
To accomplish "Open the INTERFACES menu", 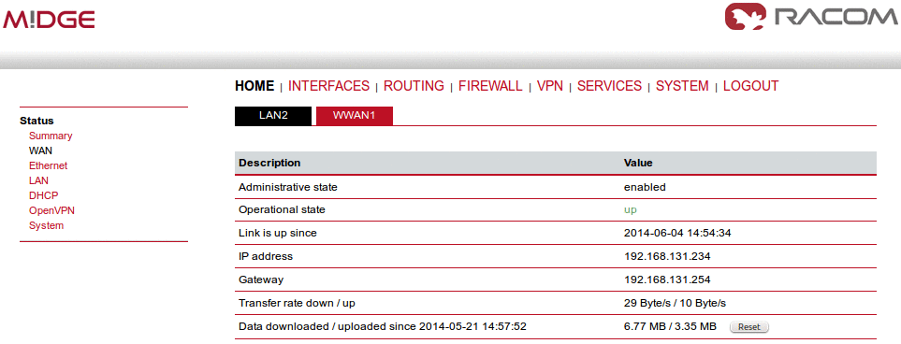I will (x=328, y=86).
